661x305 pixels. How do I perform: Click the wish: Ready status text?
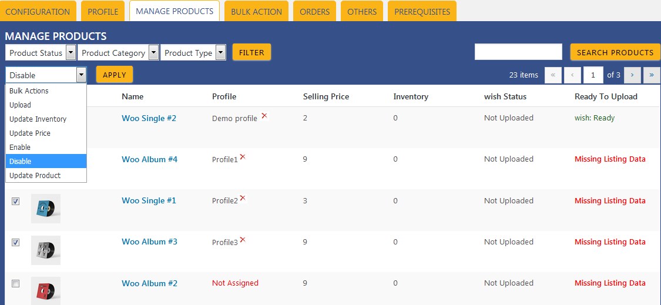click(x=595, y=118)
